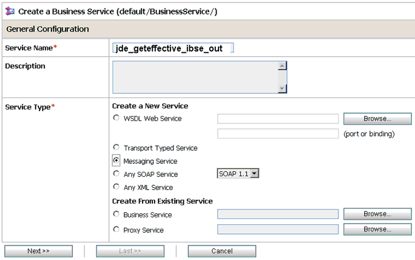Click the Next >> button
The width and height of the screenshot is (415, 260).
click(38, 251)
